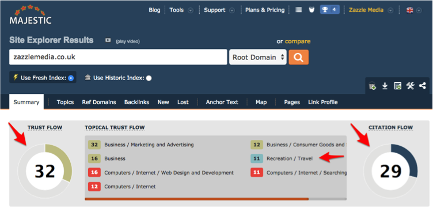The height and width of the screenshot is (212, 433).
Task: Click the compare link
Action: pyautogui.click(x=298, y=41)
